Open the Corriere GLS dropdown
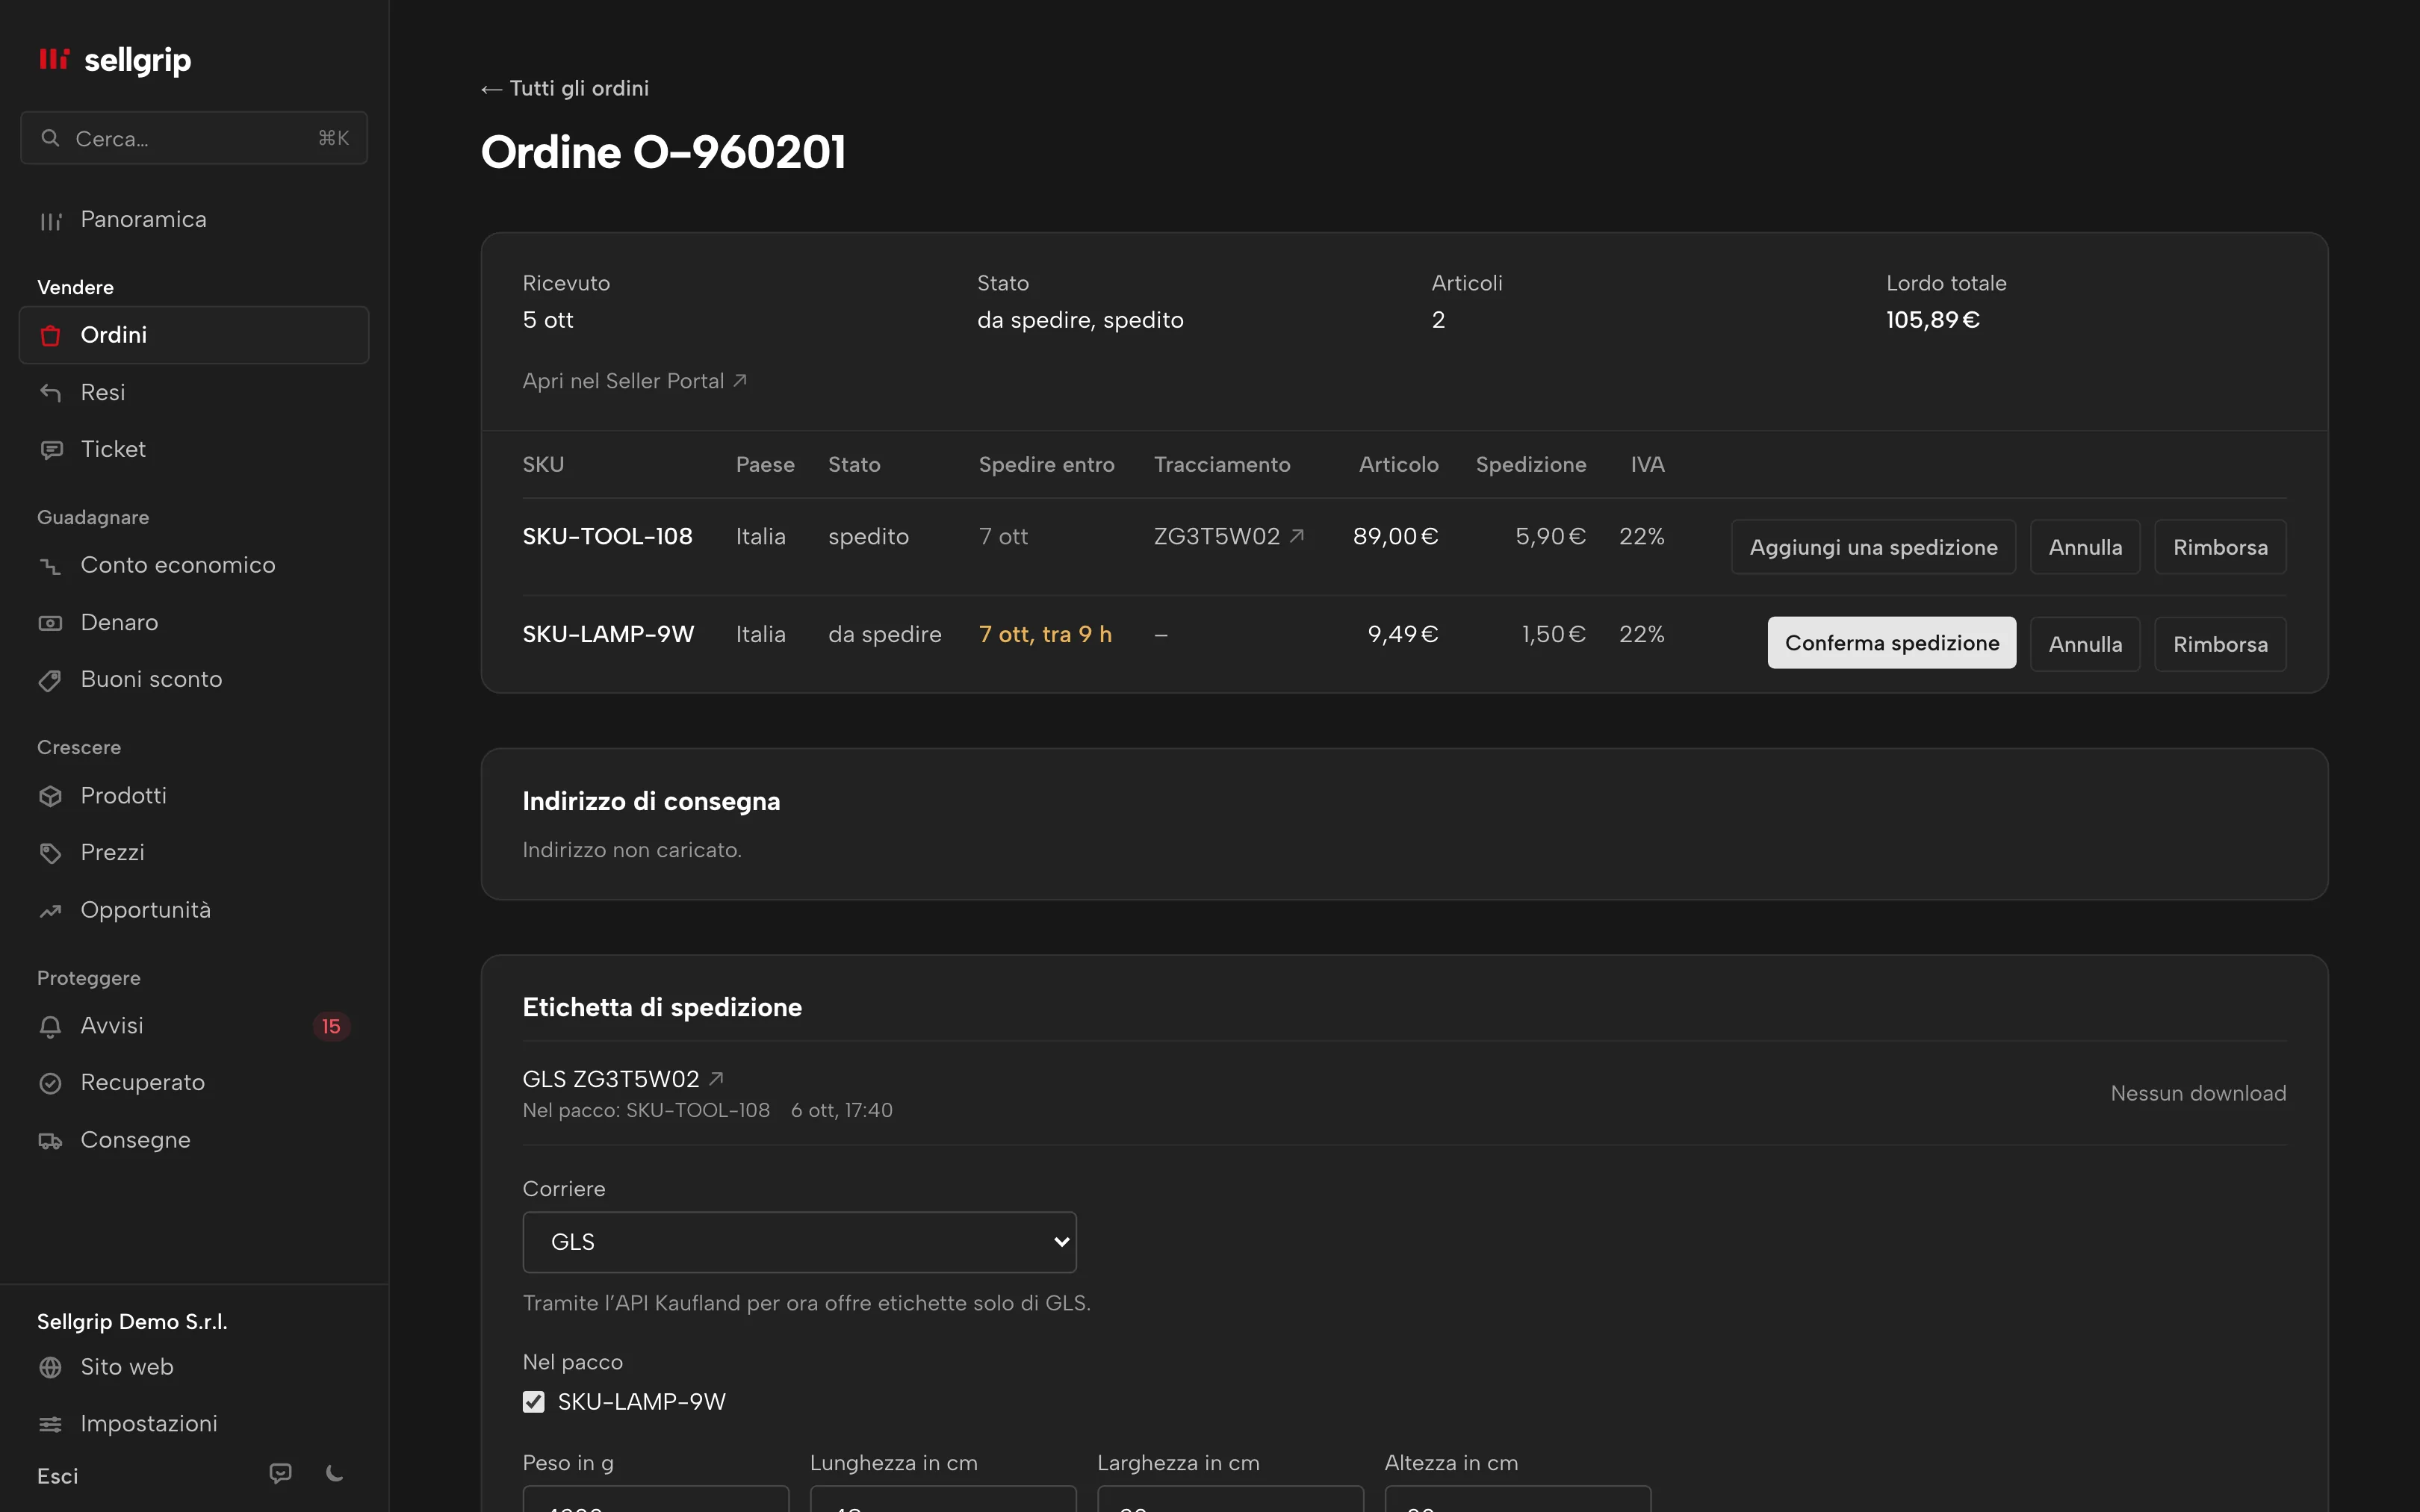2420x1512 pixels. tap(799, 1242)
